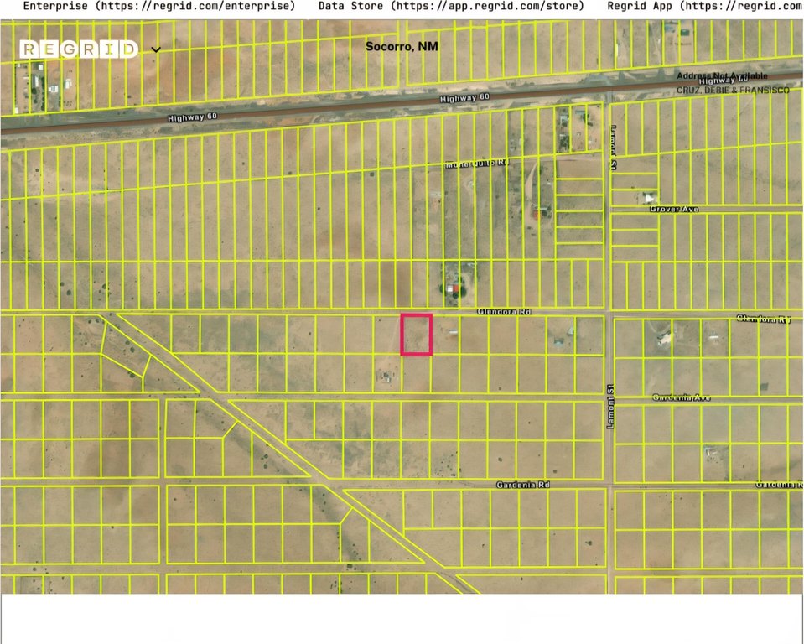Screen dimensions: 804x644
Task: Open the Enterprise link
Action: coord(159,6)
